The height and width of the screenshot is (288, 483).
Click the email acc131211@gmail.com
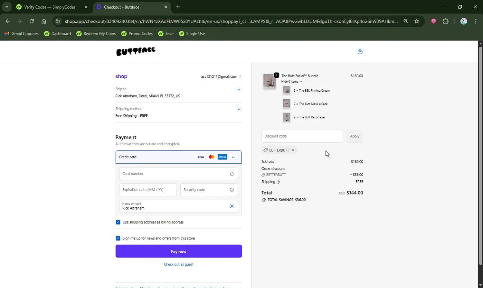(219, 76)
